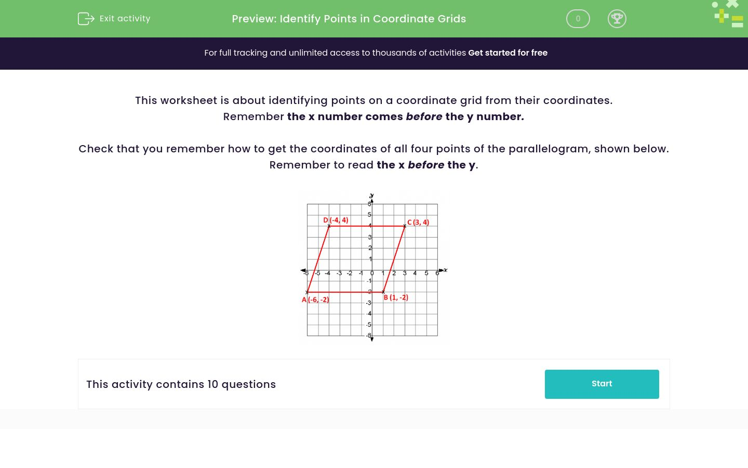748x468 pixels.
Task: Click point B (1, -2) label
Action: [x=396, y=297]
